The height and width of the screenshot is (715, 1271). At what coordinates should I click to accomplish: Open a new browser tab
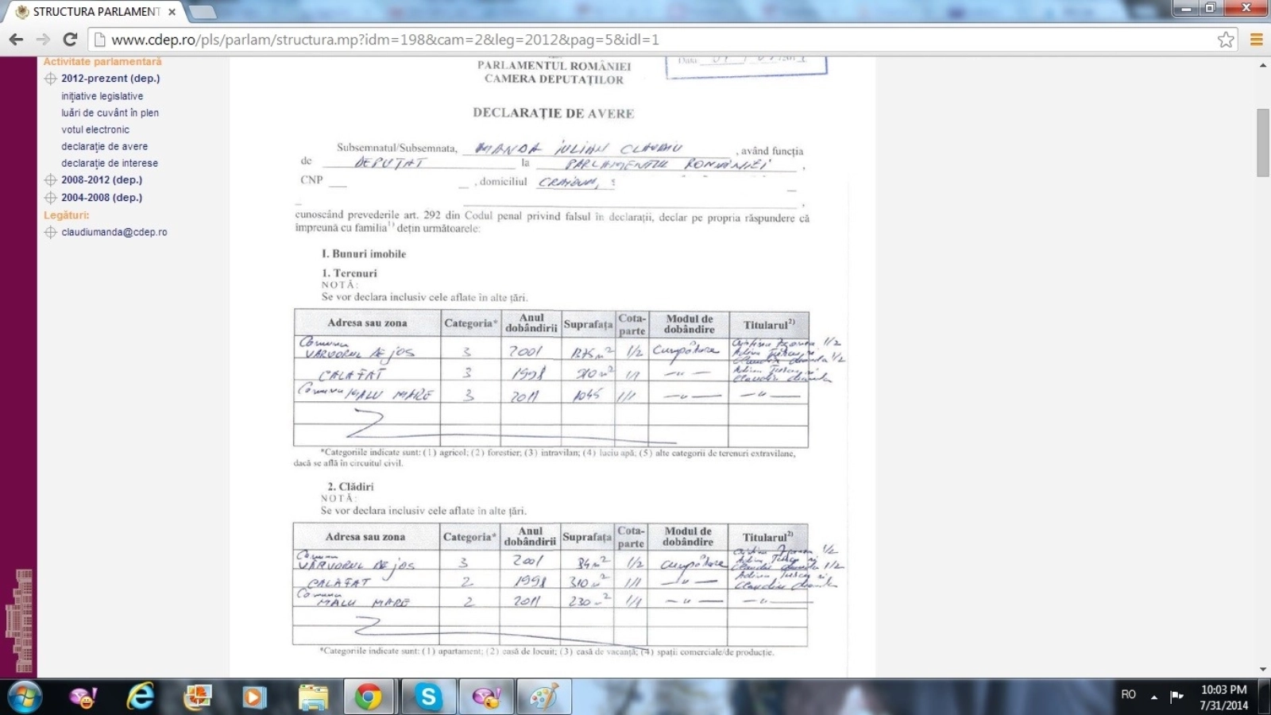pyautogui.click(x=203, y=12)
